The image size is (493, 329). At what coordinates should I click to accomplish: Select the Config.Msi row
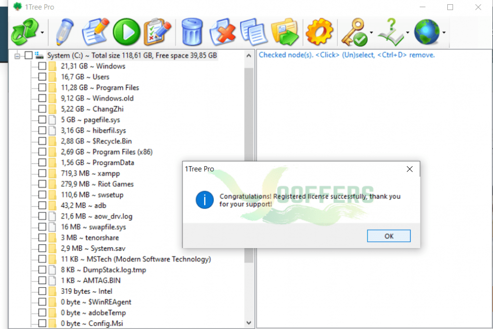tap(92, 323)
